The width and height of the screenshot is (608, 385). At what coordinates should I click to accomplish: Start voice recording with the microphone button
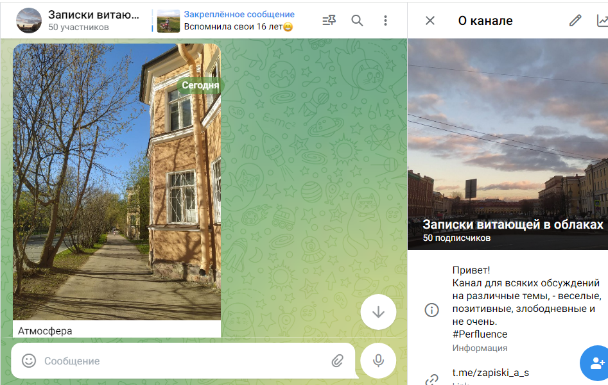(x=378, y=360)
